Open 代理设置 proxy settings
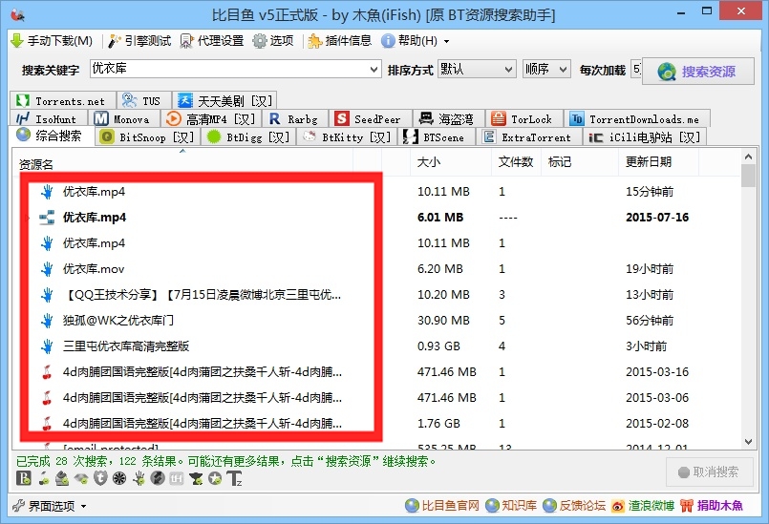The image size is (769, 524). click(212, 41)
